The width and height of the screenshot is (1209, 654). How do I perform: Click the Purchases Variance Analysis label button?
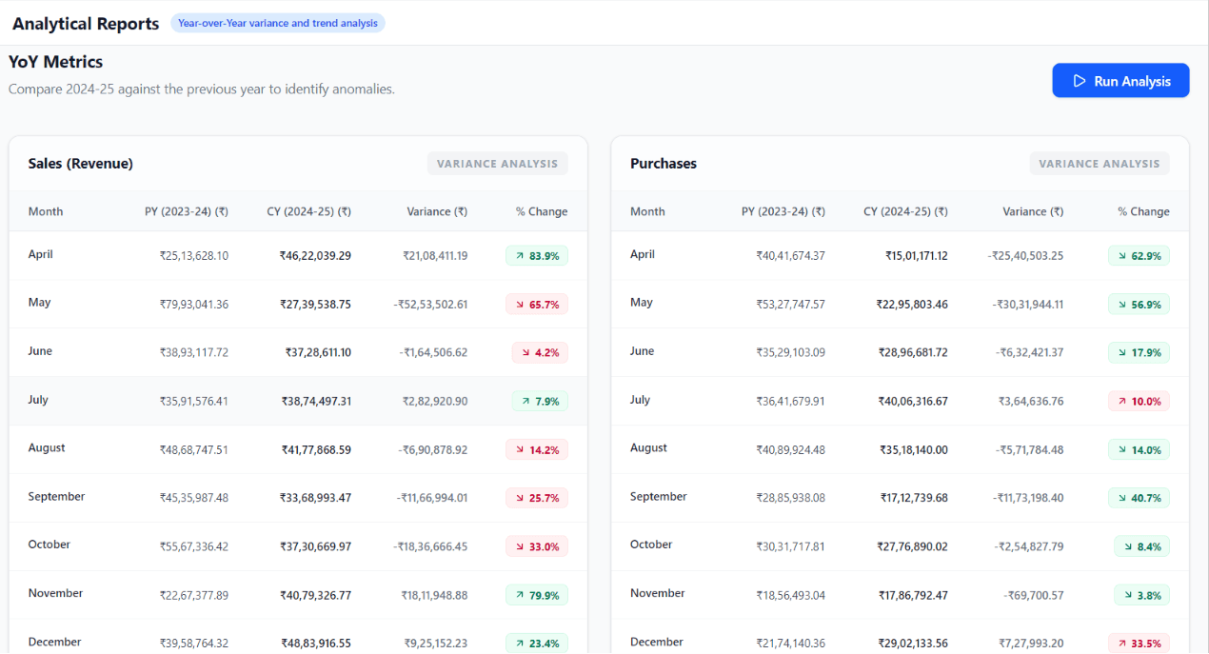[1100, 164]
